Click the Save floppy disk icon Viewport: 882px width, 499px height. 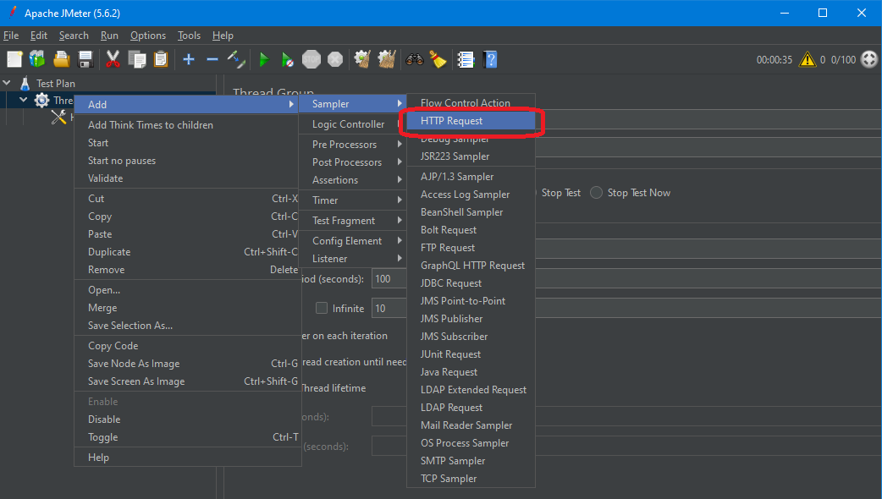pyautogui.click(x=85, y=59)
